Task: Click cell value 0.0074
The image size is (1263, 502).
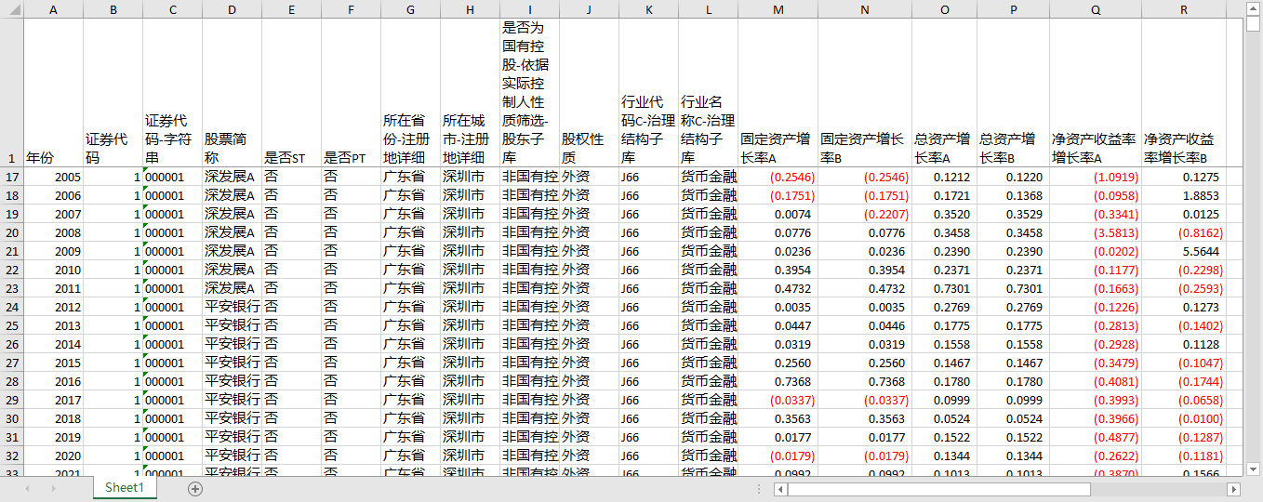Action: (x=778, y=214)
